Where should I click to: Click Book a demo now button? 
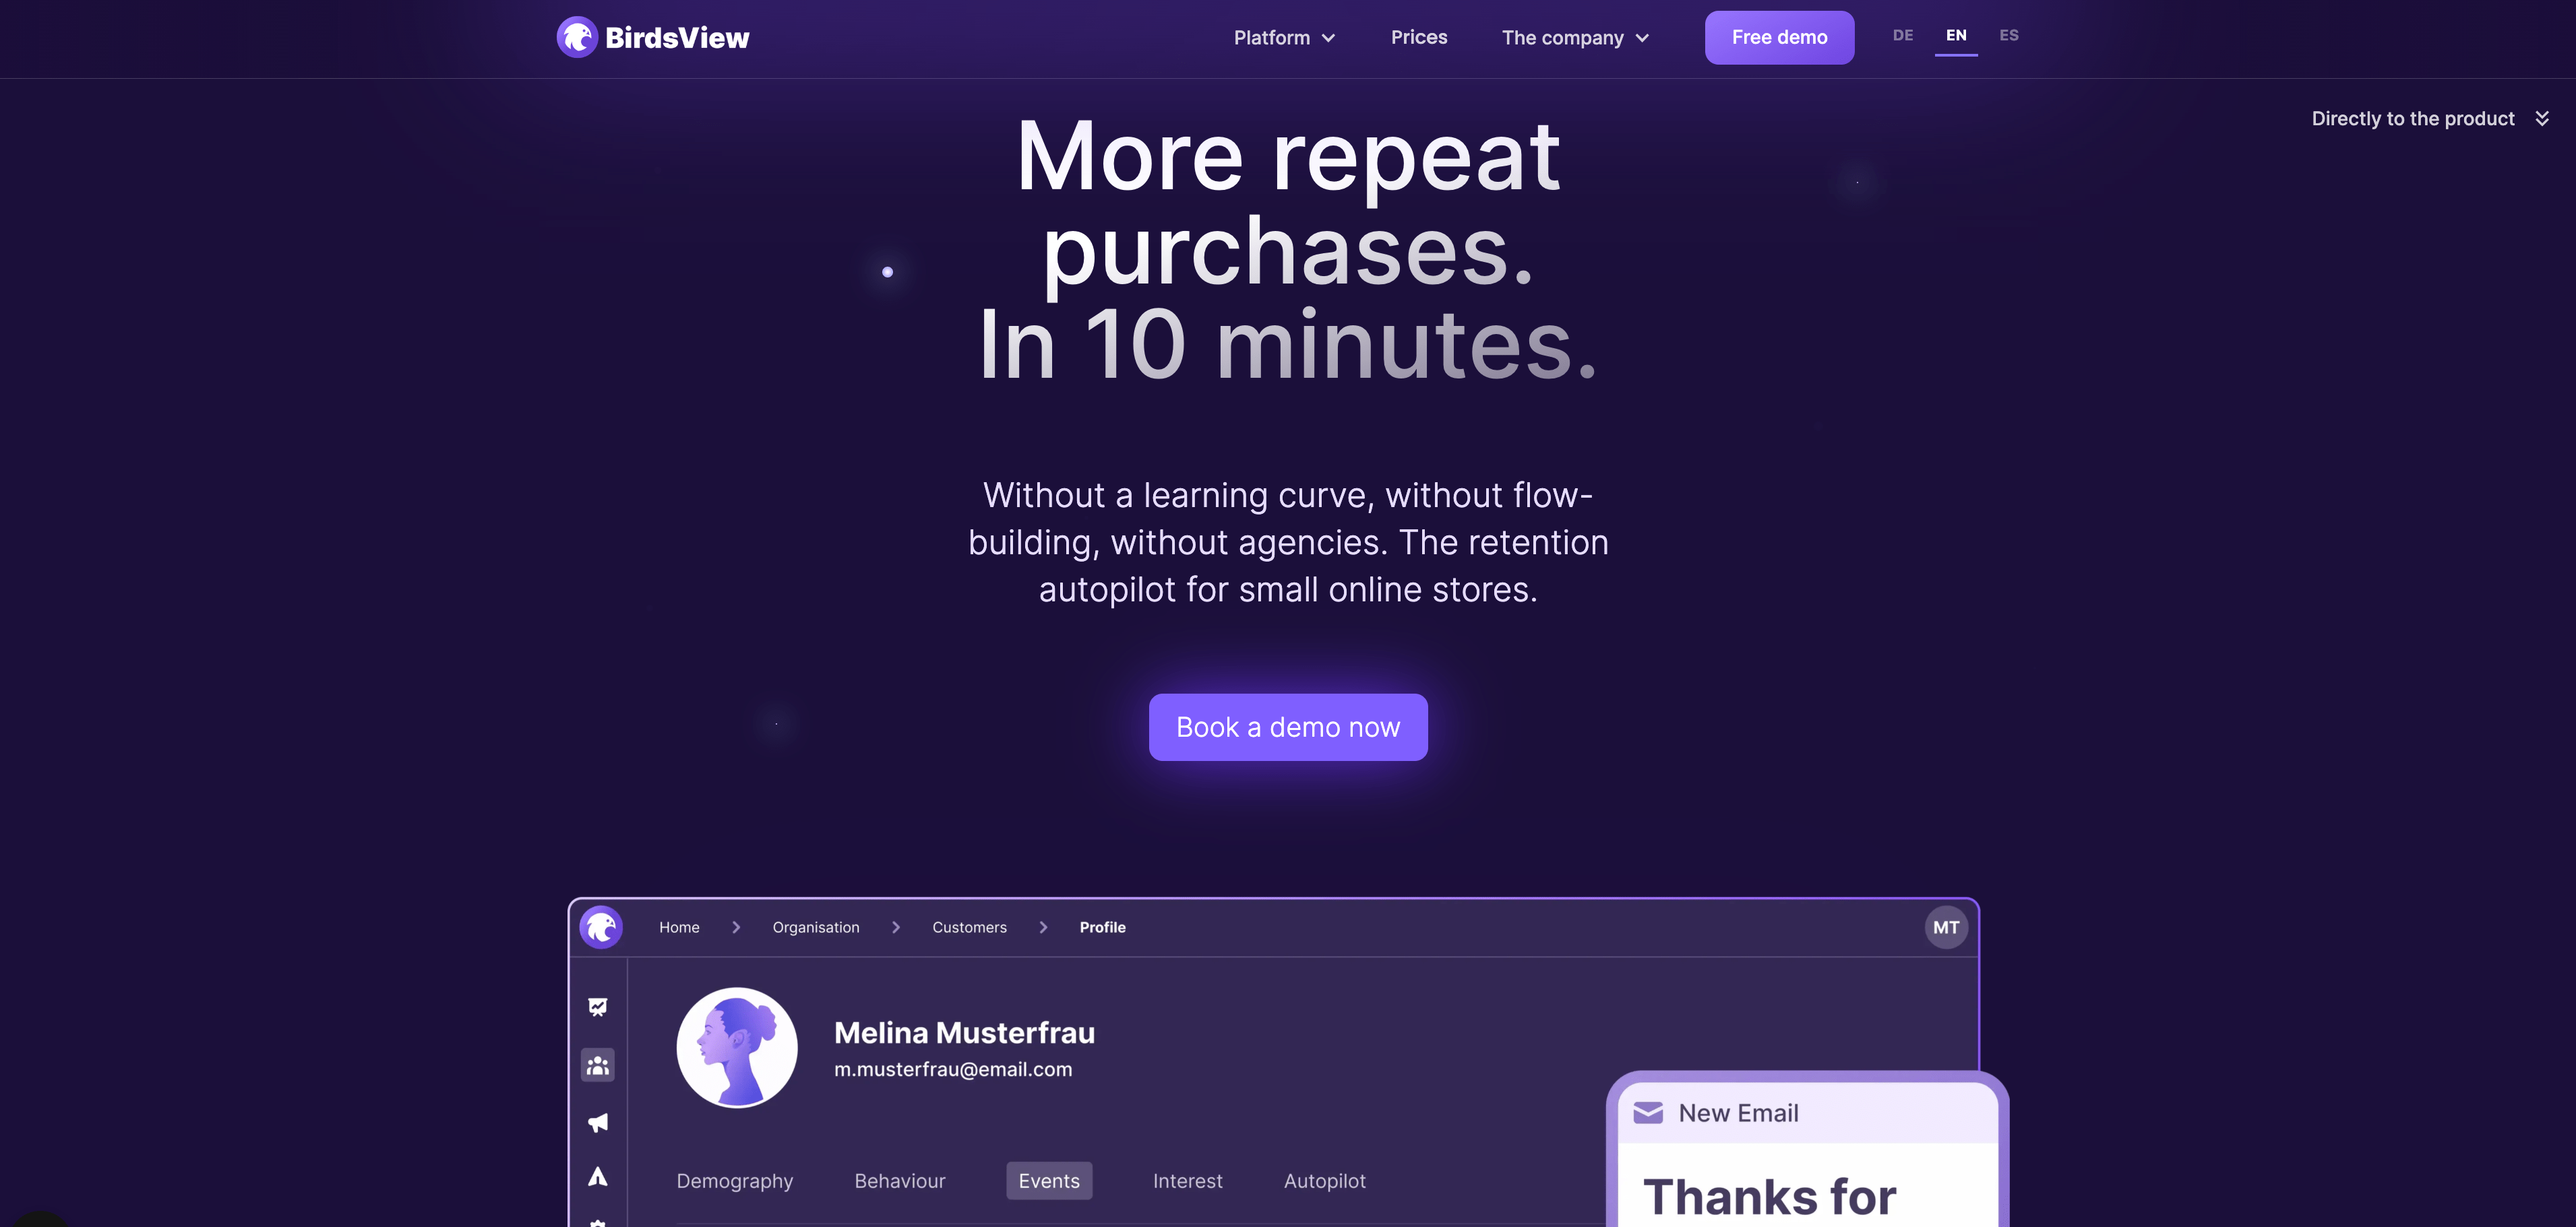pos(1288,726)
